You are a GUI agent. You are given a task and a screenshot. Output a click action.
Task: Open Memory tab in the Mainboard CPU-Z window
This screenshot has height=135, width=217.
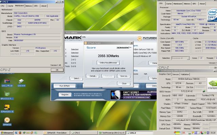pyautogui.click(x=29, y=6)
